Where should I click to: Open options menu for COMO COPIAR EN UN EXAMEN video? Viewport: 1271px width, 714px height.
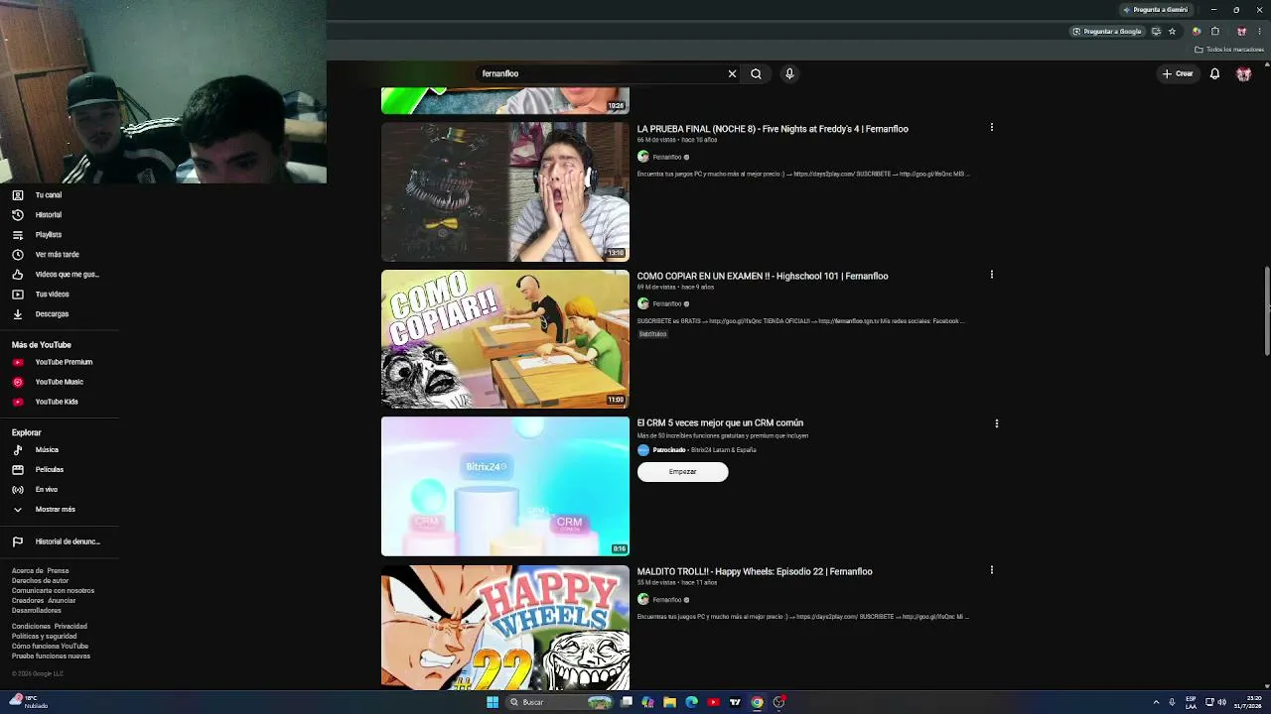pyautogui.click(x=991, y=275)
